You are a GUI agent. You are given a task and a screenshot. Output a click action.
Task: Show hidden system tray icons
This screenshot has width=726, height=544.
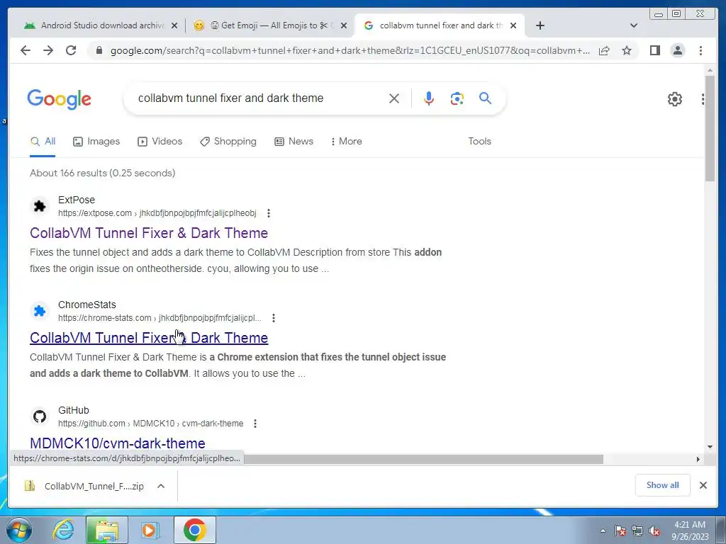click(603, 531)
